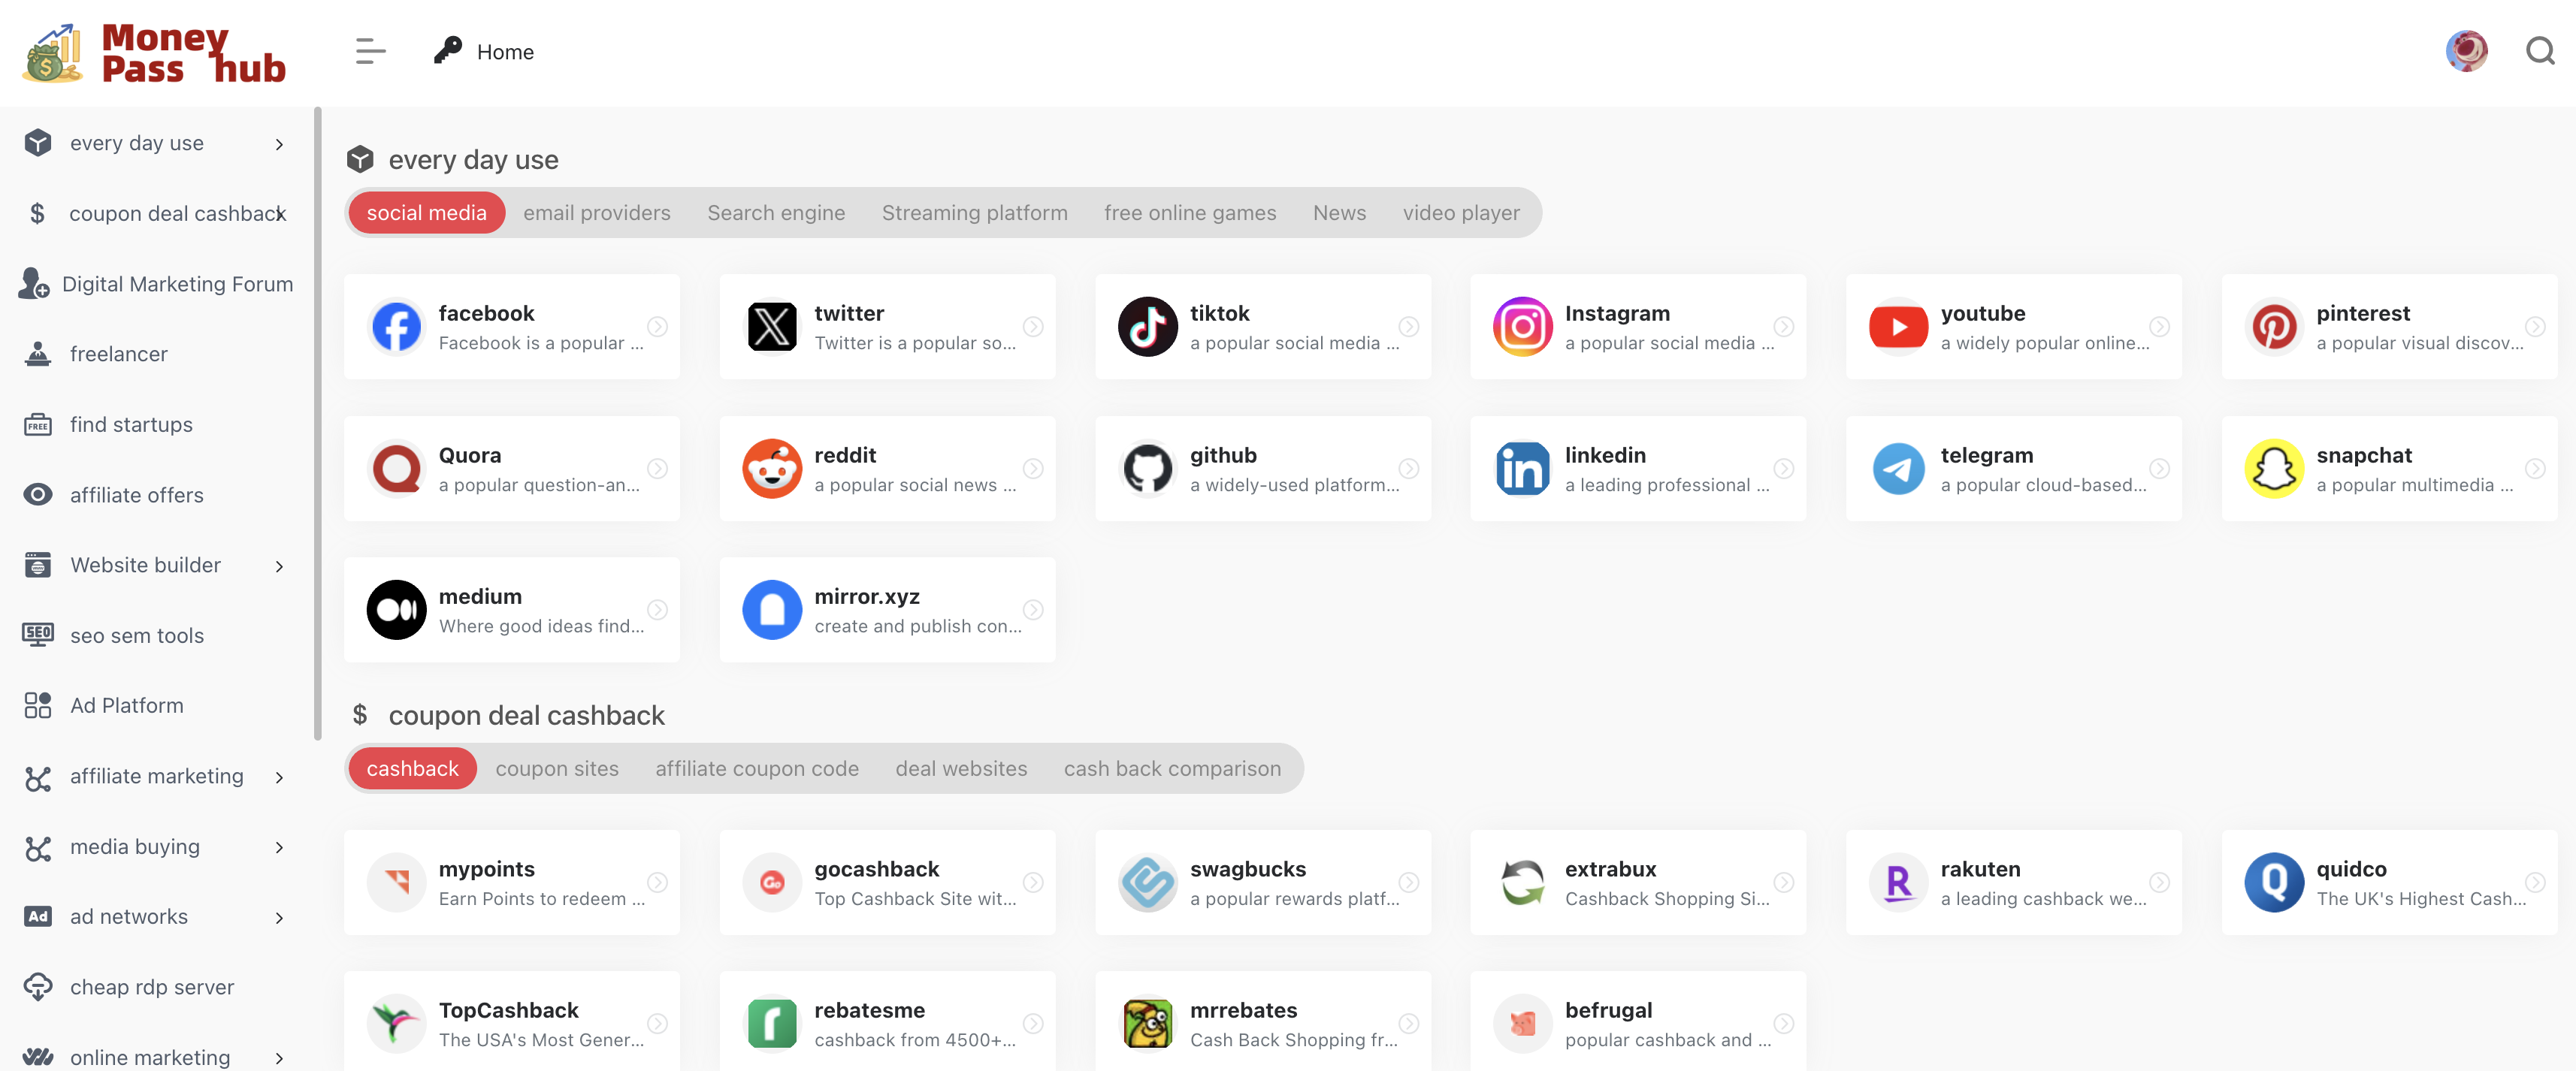This screenshot has width=2576, height=1071.
Task: Go to the Home breadcrumb
Action: [505, 51]
